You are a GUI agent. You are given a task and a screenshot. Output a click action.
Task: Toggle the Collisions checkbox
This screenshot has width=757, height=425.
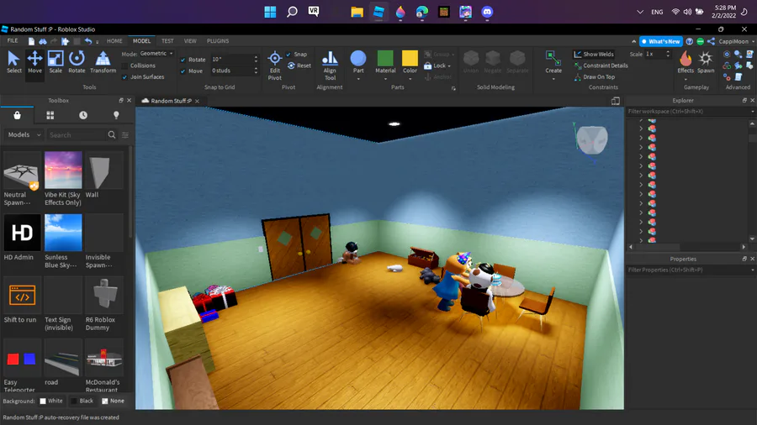(125, 66)
